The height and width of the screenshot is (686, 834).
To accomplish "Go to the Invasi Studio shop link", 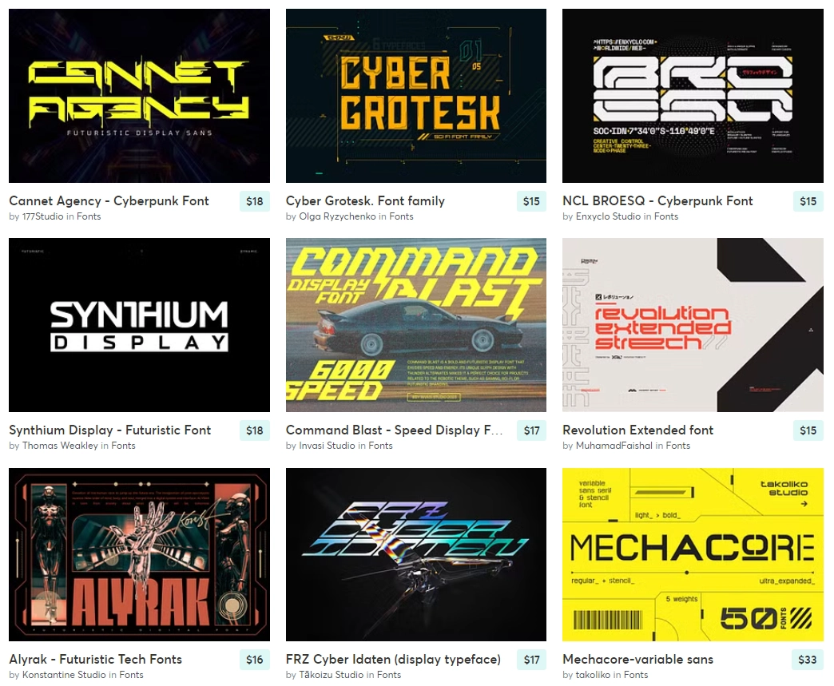I will [x=327, y=446].
